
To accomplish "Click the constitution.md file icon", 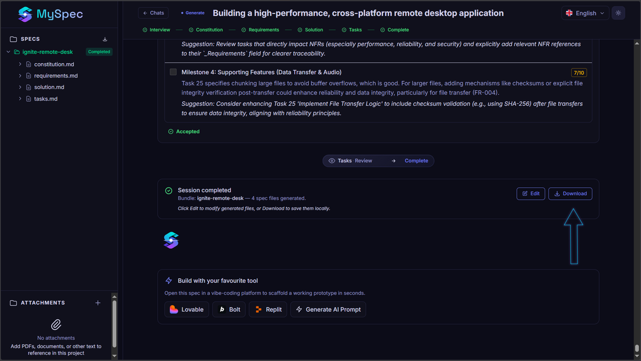I will (29, 64).
